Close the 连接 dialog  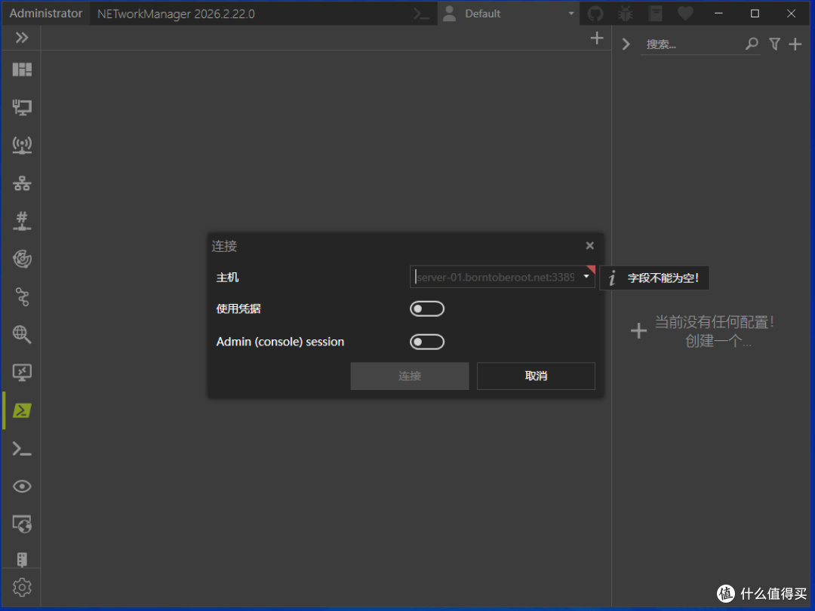pos(589,246)
